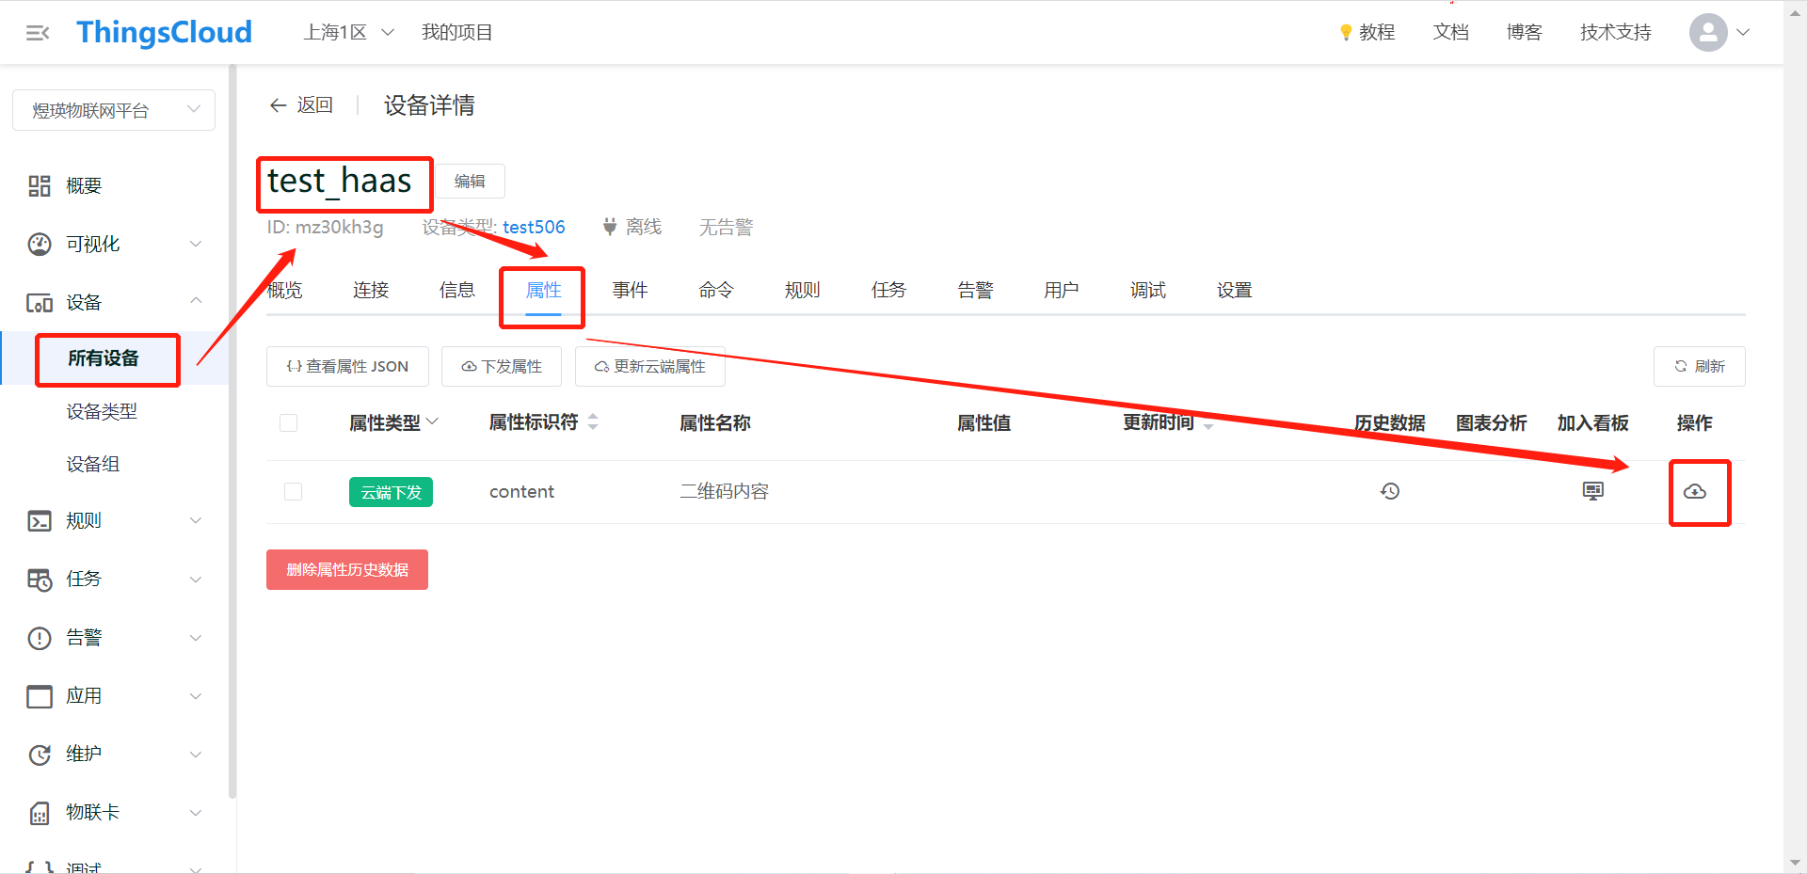Open the 煜瑛物联网平台 project selector
Image resolution: width=1807 pixels, height=874 pixels.
(114, 110)
